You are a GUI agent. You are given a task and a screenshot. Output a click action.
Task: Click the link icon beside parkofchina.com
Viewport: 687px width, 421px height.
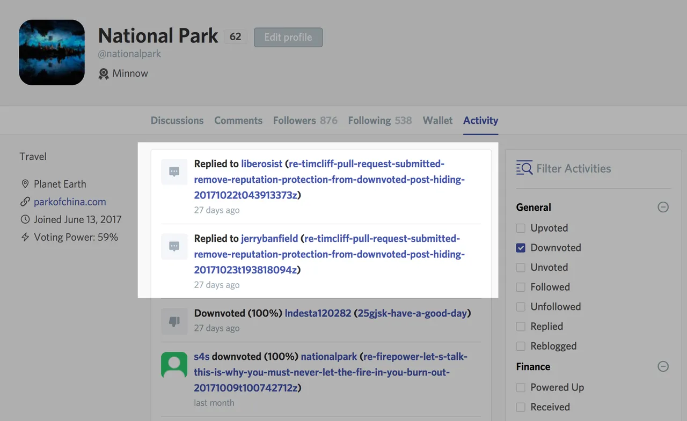[x=25, y=202]
